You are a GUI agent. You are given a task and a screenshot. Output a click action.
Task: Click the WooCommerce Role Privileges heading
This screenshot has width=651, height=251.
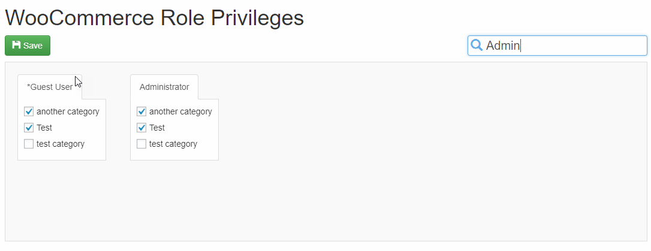155,18
